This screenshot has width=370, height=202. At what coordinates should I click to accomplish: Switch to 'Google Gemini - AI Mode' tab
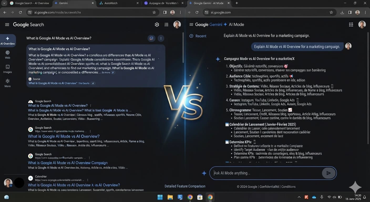pos(210,3)
